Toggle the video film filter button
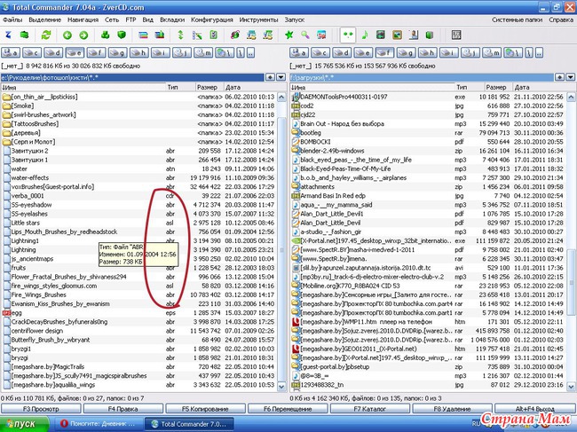Screen dimensions: 577x432 [381, 35]
